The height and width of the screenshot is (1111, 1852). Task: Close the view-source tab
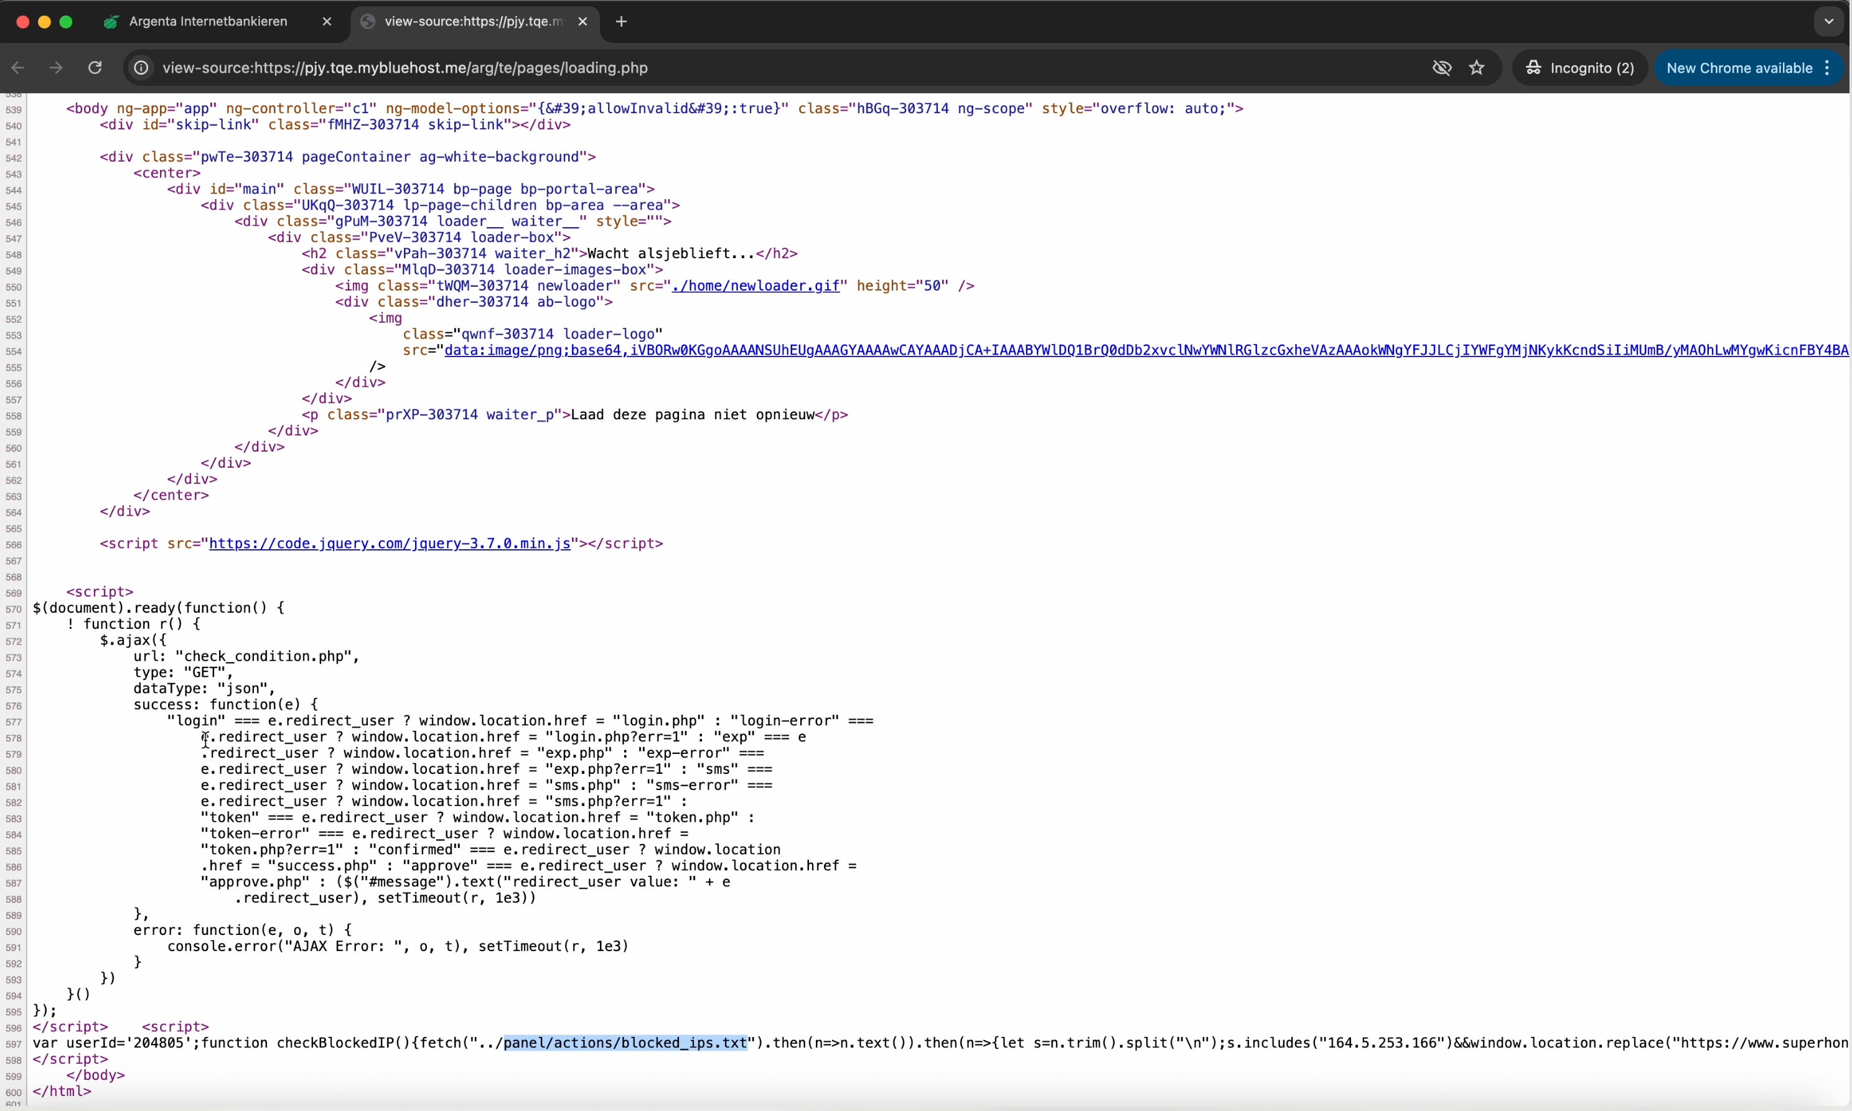click(582, 22)
